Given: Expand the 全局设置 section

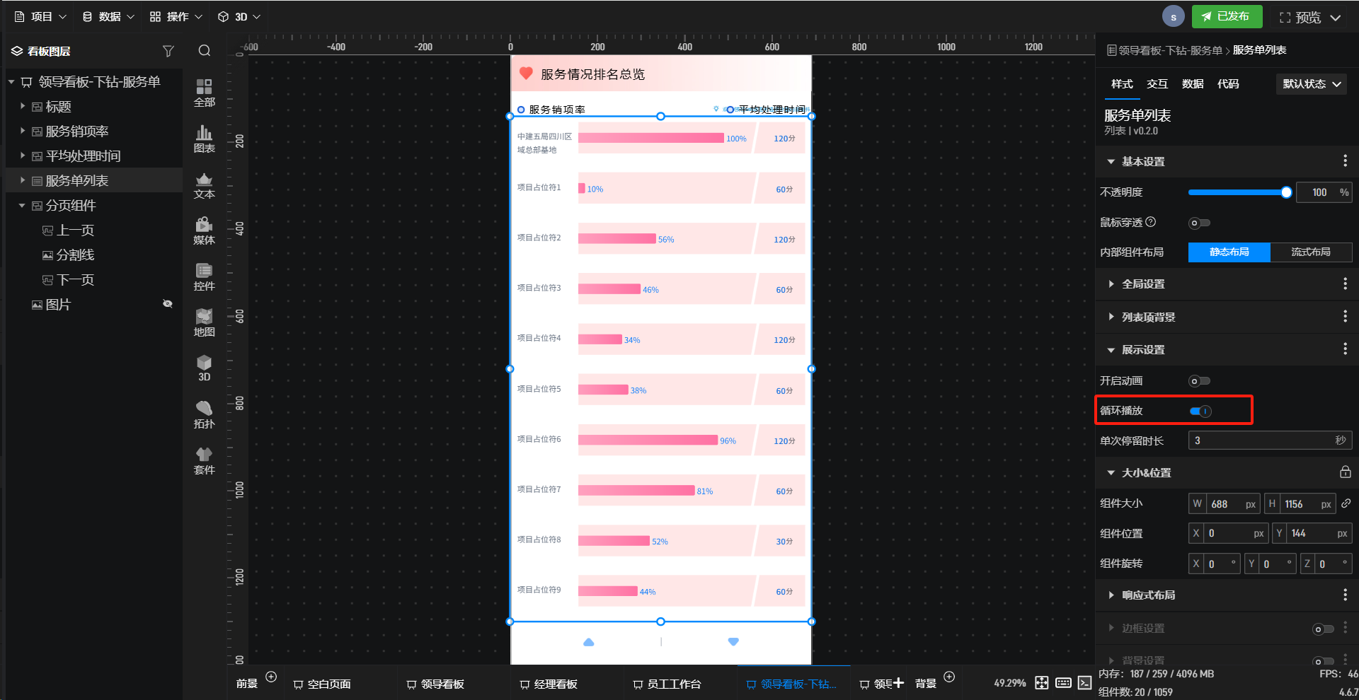Looking at the screenshot, I should point(1142,284).
